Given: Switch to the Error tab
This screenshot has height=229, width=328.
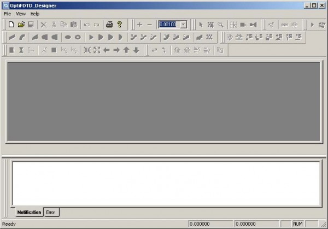Looking at the screenshot, I should (51, 212).
